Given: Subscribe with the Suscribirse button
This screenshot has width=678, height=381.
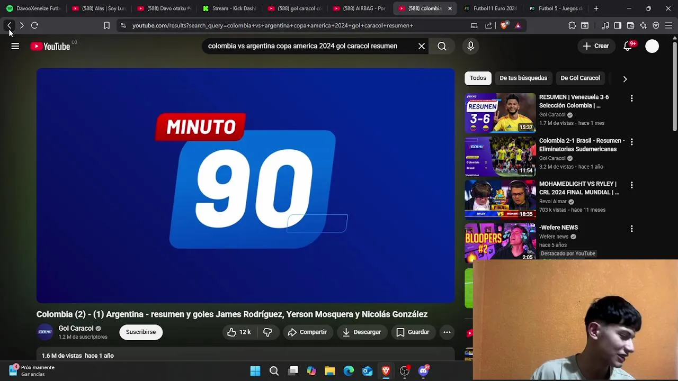Looking at the screenshot, I should point(141,332).
